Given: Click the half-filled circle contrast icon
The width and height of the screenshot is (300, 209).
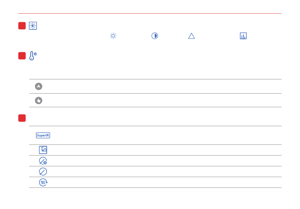Looking at the screenshot, I should pyautogui.click(x=155, y=36).
